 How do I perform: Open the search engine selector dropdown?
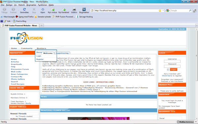tap(168, 11)
